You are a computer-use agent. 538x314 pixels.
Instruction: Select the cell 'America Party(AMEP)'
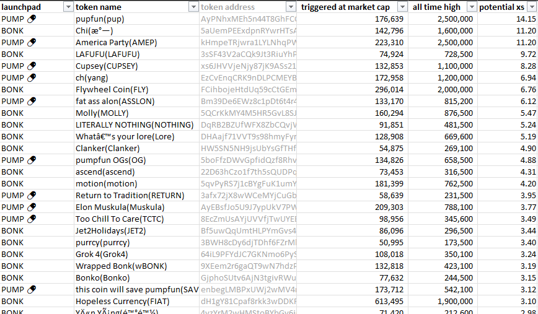point(136,43)
